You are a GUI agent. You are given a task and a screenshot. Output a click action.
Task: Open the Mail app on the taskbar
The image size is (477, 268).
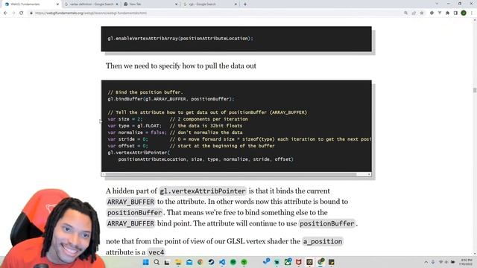[x=189, y=262]
